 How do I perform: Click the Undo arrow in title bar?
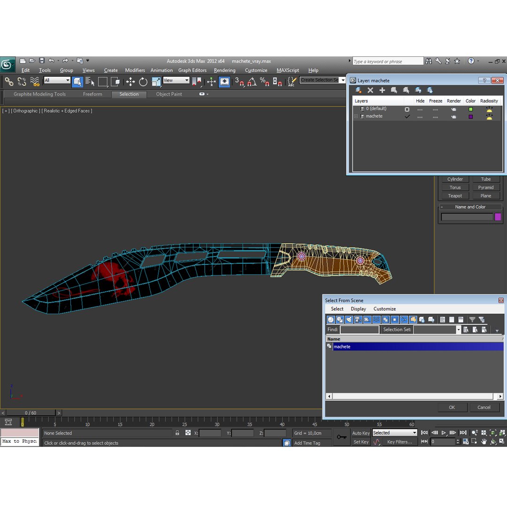(52, 61)
